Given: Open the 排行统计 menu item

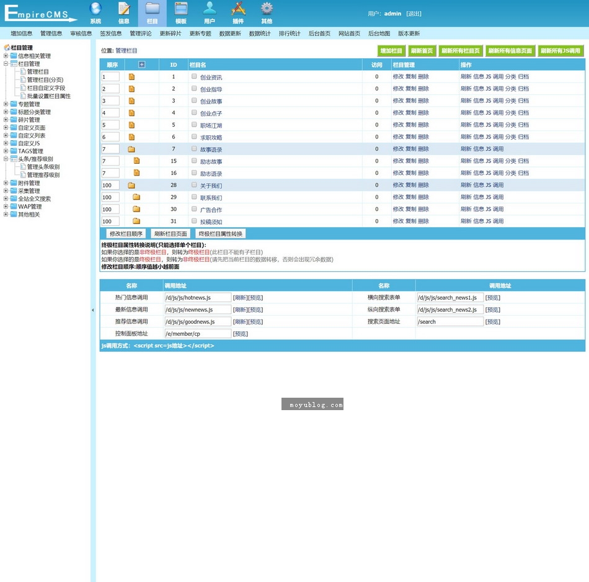Looking at the screenshot, I should pyautogui.click(x=290, y=34).
